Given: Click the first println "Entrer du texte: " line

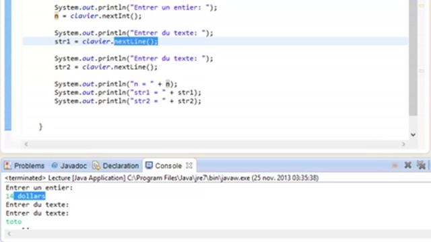Looking at the screenshot, I should point(133,33).
